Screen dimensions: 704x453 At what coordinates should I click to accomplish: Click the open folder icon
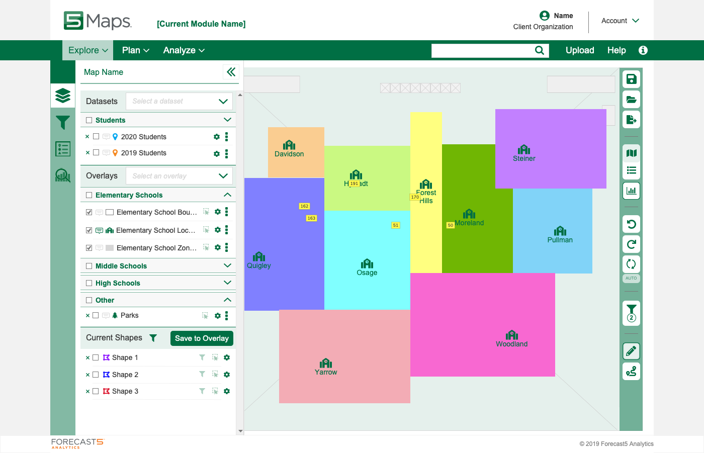[x=631, y=100]
